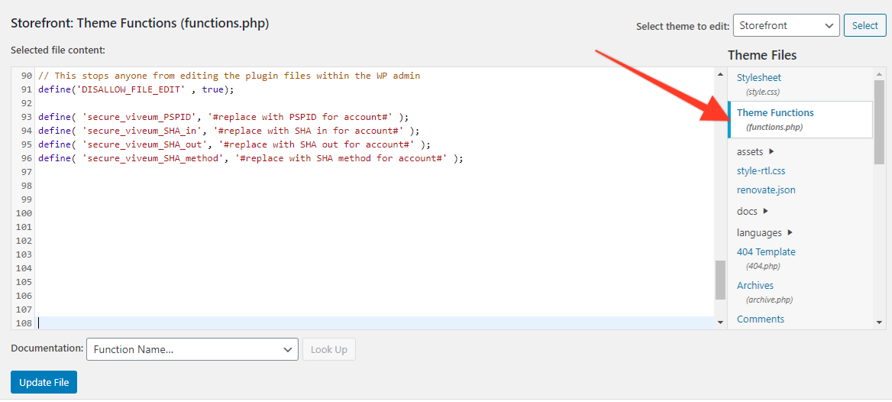Click the comment on line 90
Viewport: 892px width, 402px height.
click(x=229, y=76)
